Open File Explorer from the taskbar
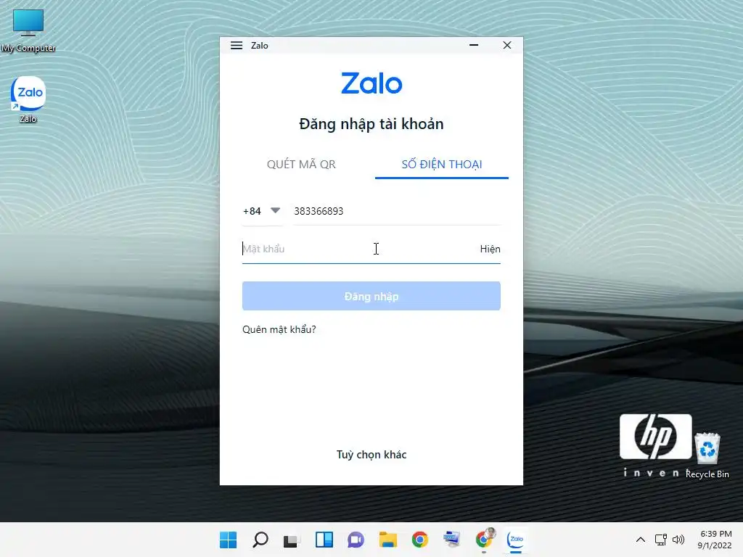Screen dimensions: 743x557 tap(387, 540)
